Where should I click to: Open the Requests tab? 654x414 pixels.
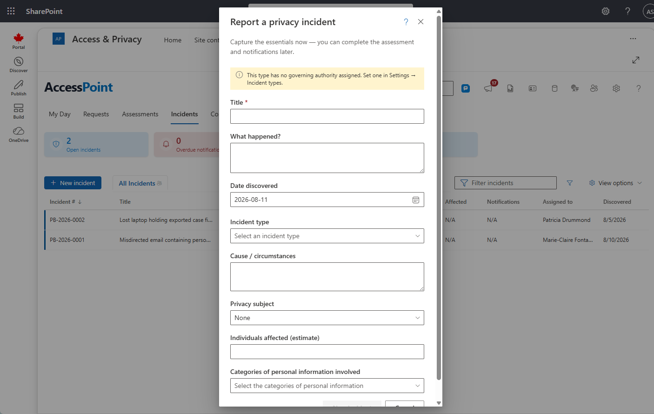tap(96, 114)
